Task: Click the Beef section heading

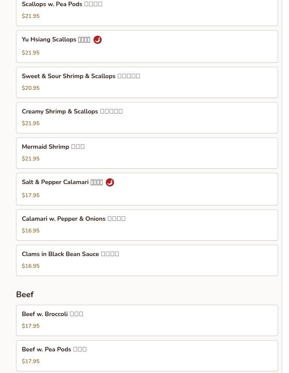Action: click(x=25, y=294)
